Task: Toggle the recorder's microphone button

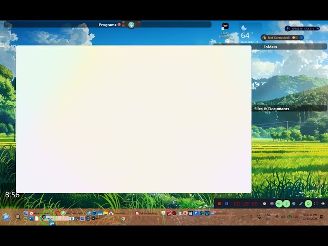Action: coord(286,203)
